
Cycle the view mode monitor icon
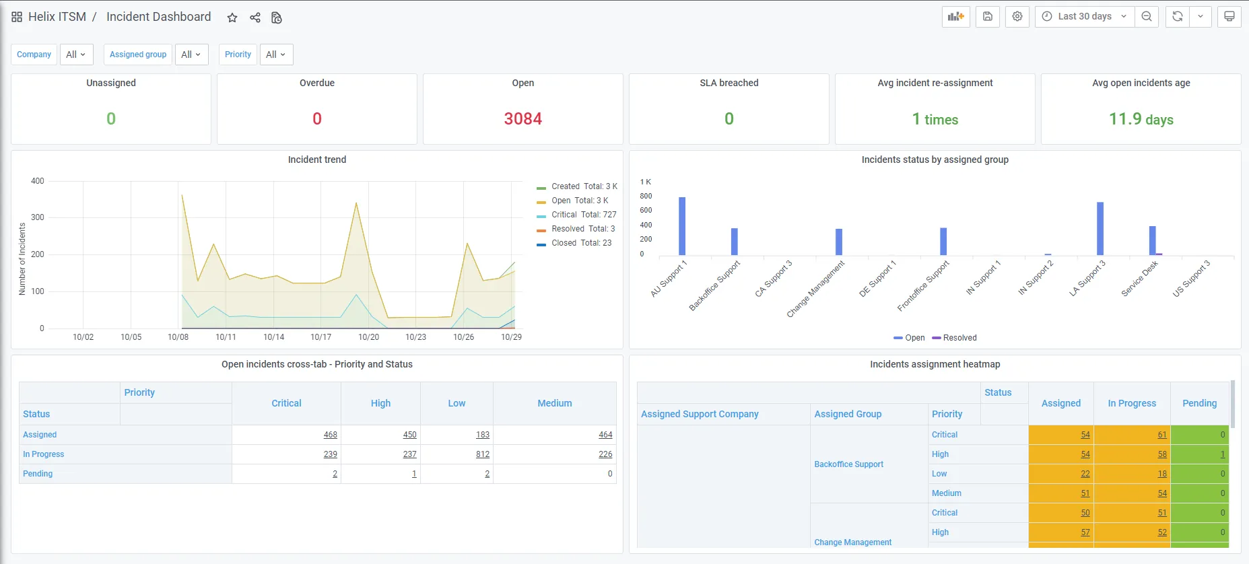[x=1229, y=17]
